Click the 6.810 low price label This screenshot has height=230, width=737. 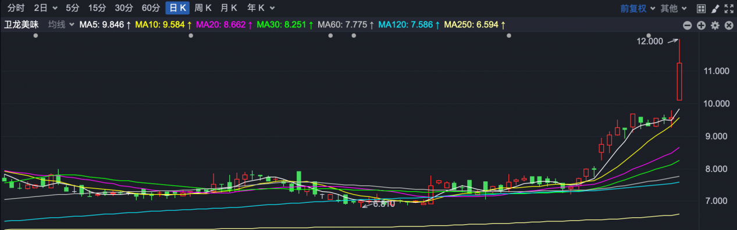[384, 204]
